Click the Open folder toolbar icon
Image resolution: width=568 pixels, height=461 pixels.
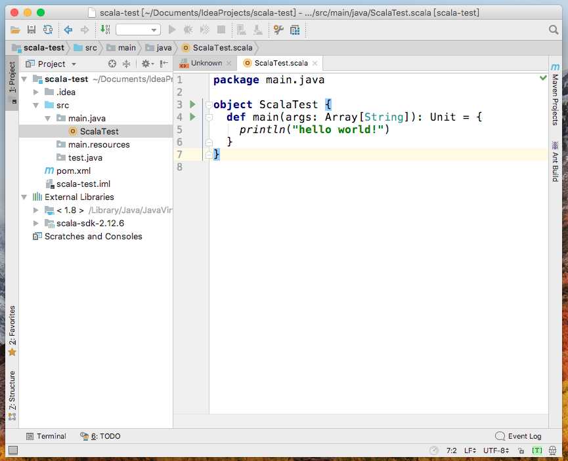point(15,30)
